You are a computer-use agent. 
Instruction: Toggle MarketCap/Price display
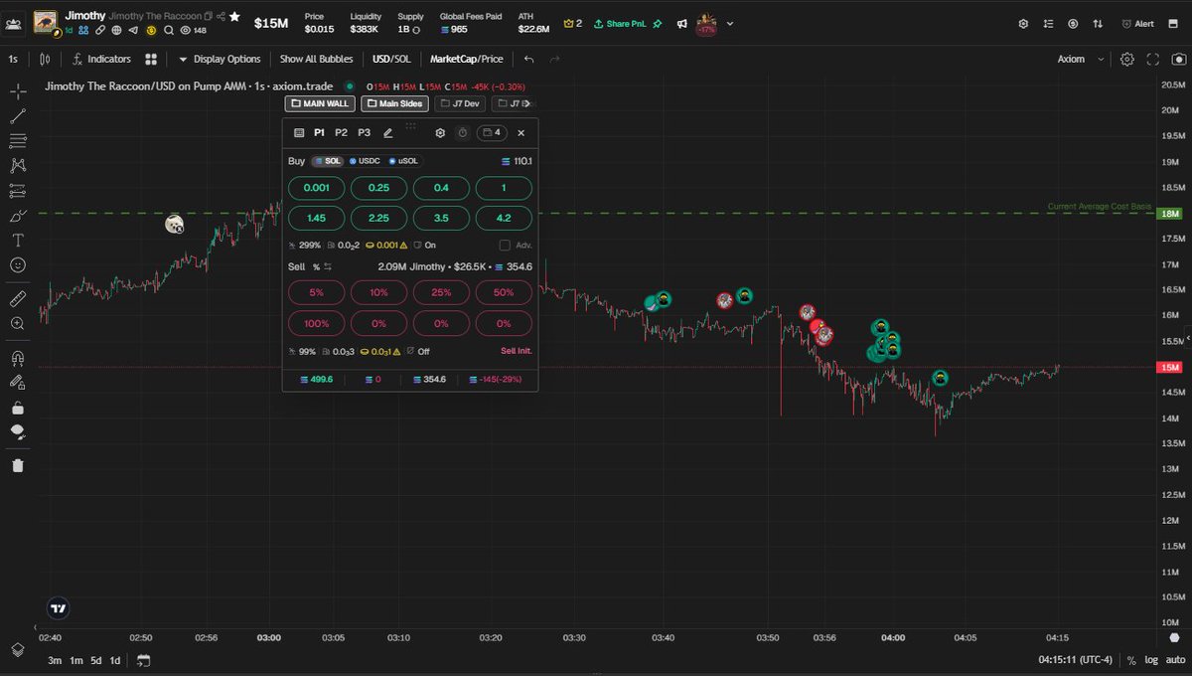466,59
